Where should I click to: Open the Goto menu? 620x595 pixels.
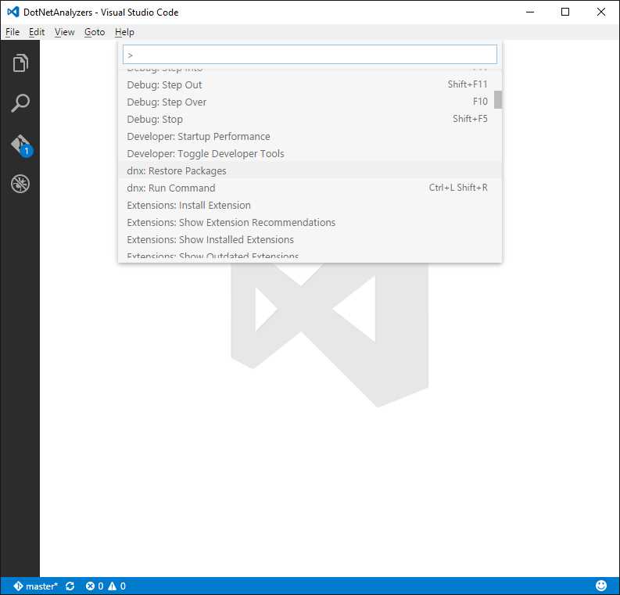95,32
